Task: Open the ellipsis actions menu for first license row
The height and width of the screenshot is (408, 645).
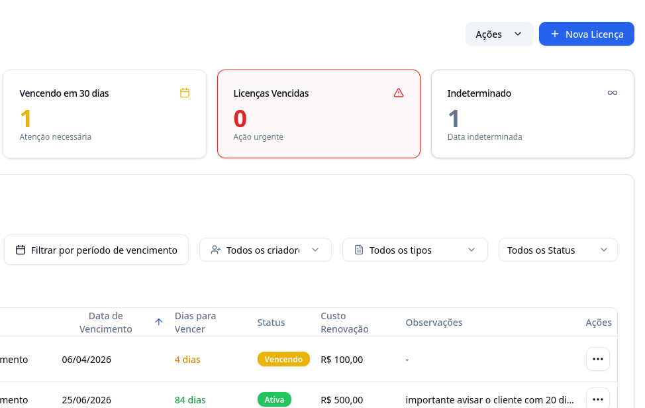Action: coord(598,359)
